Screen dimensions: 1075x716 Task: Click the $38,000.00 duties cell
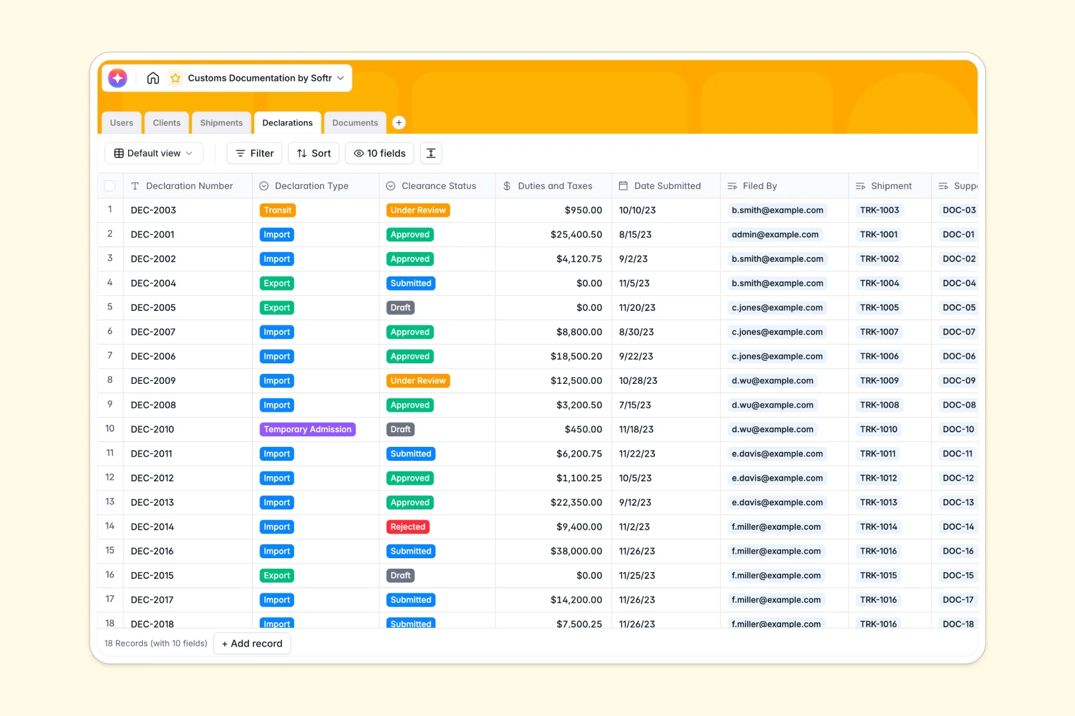553,551
